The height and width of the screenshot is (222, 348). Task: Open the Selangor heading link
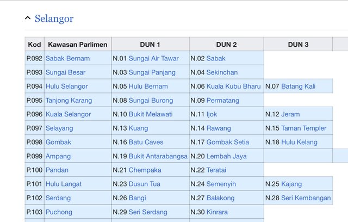[x=54, y=18]
